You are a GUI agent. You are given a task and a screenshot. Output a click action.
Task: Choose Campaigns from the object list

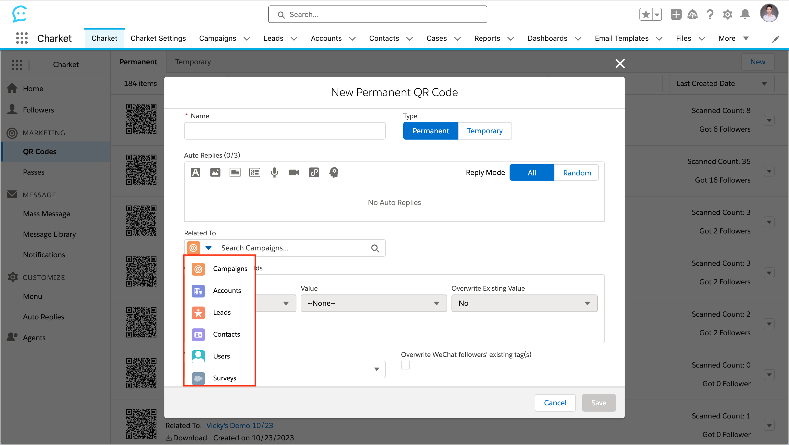tap(219, 269)
